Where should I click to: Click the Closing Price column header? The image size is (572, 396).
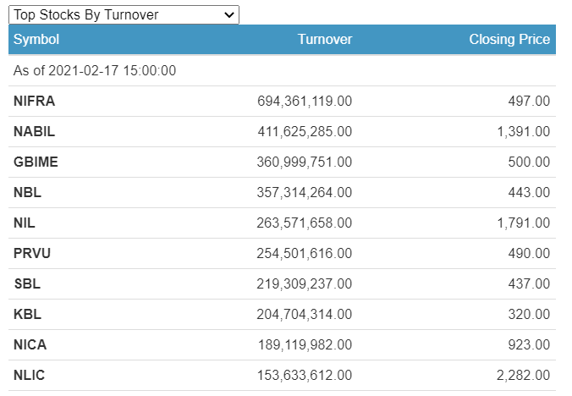(x=509, y=39)
